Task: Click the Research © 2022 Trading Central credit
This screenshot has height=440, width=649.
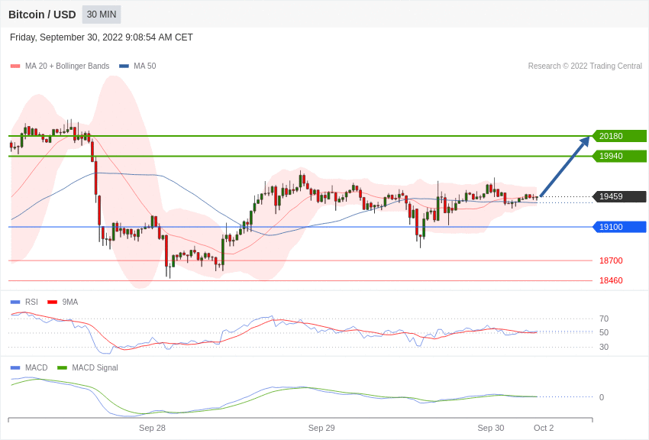Action: click(585, 66)
